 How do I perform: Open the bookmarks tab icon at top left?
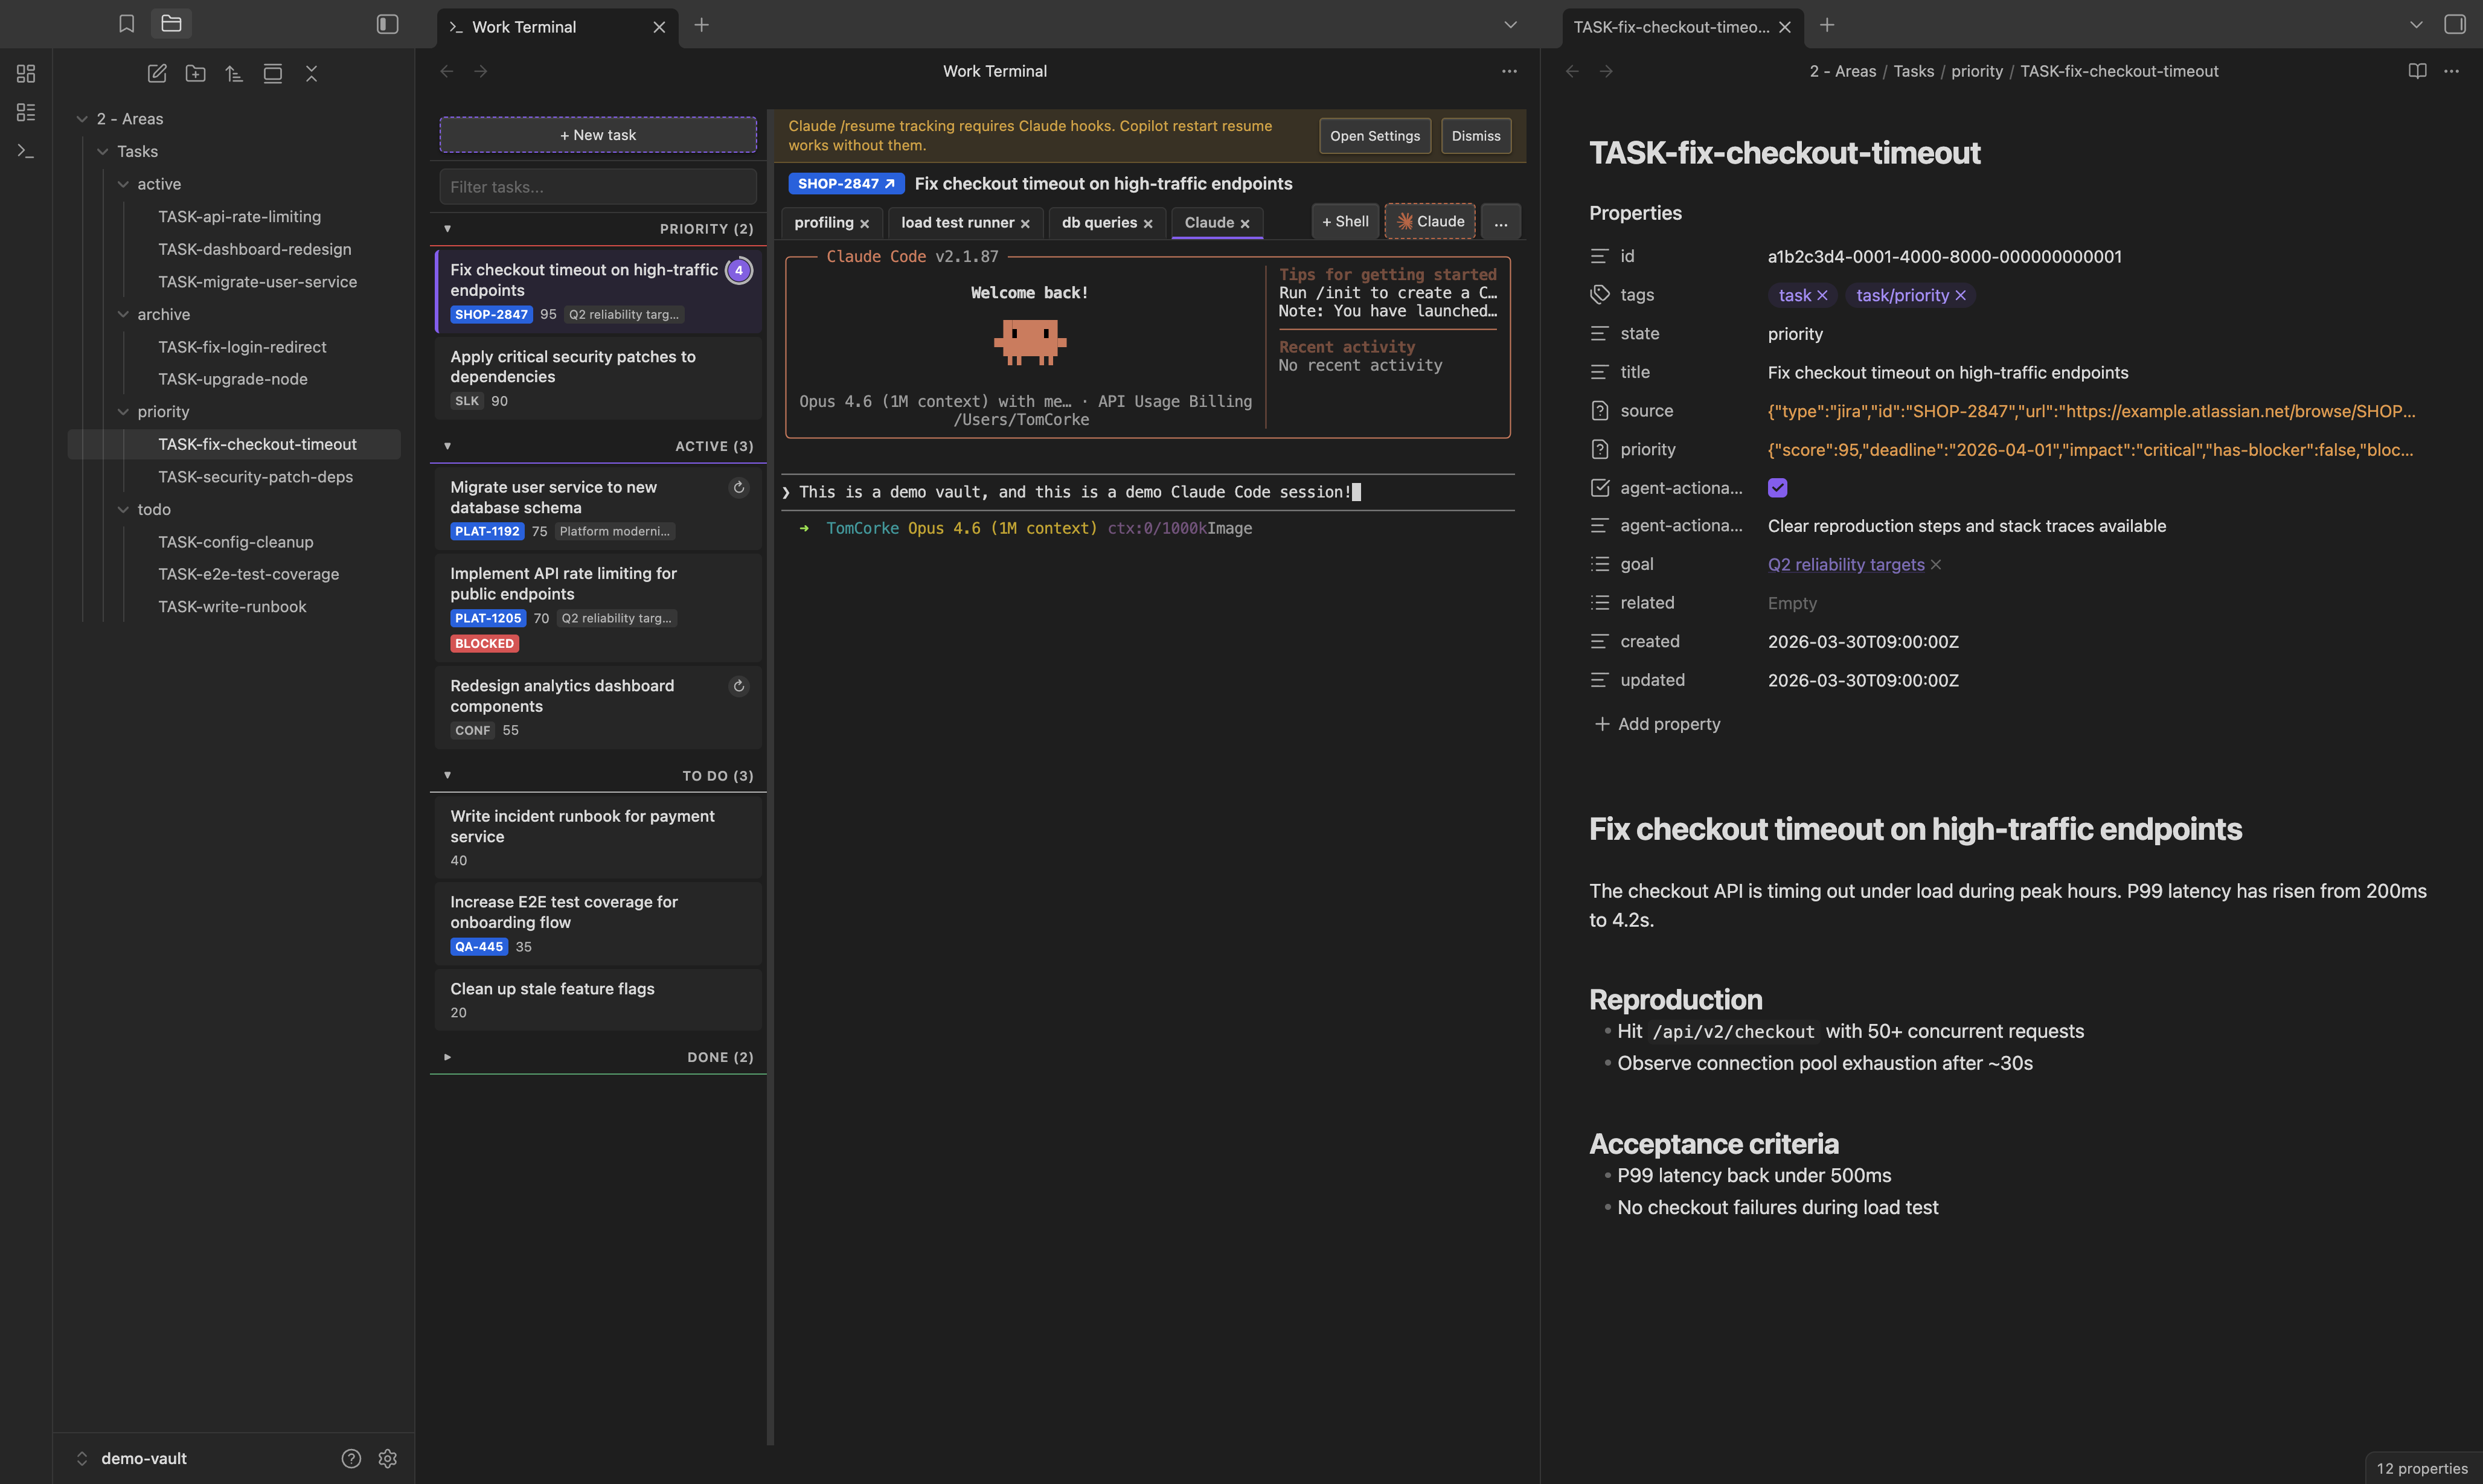tap(126, 23)
